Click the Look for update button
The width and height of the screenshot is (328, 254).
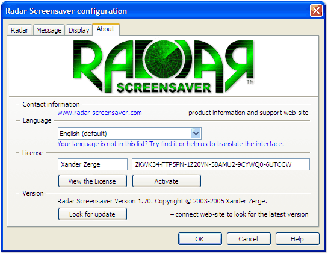pos(93,214)
